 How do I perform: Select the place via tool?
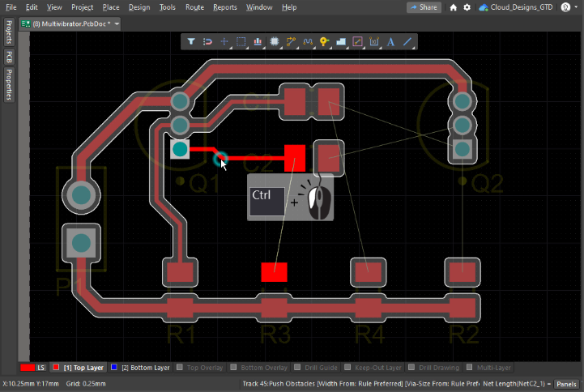point(324,41)
